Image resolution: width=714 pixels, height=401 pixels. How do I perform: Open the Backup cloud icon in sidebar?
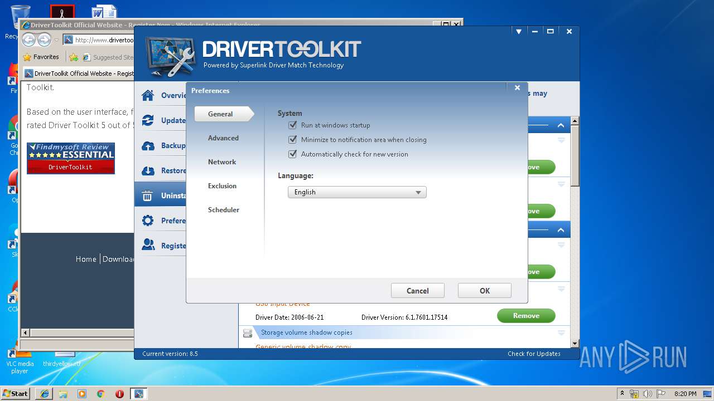(148, 145)
